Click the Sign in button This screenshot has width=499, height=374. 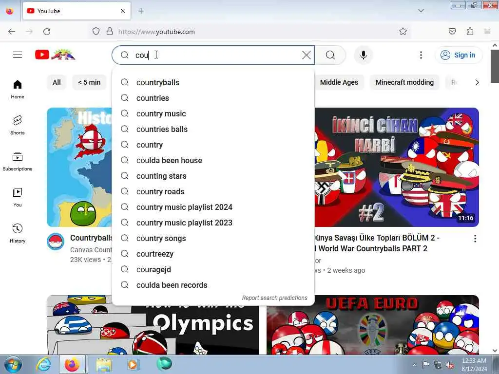[x=458, y=55]
